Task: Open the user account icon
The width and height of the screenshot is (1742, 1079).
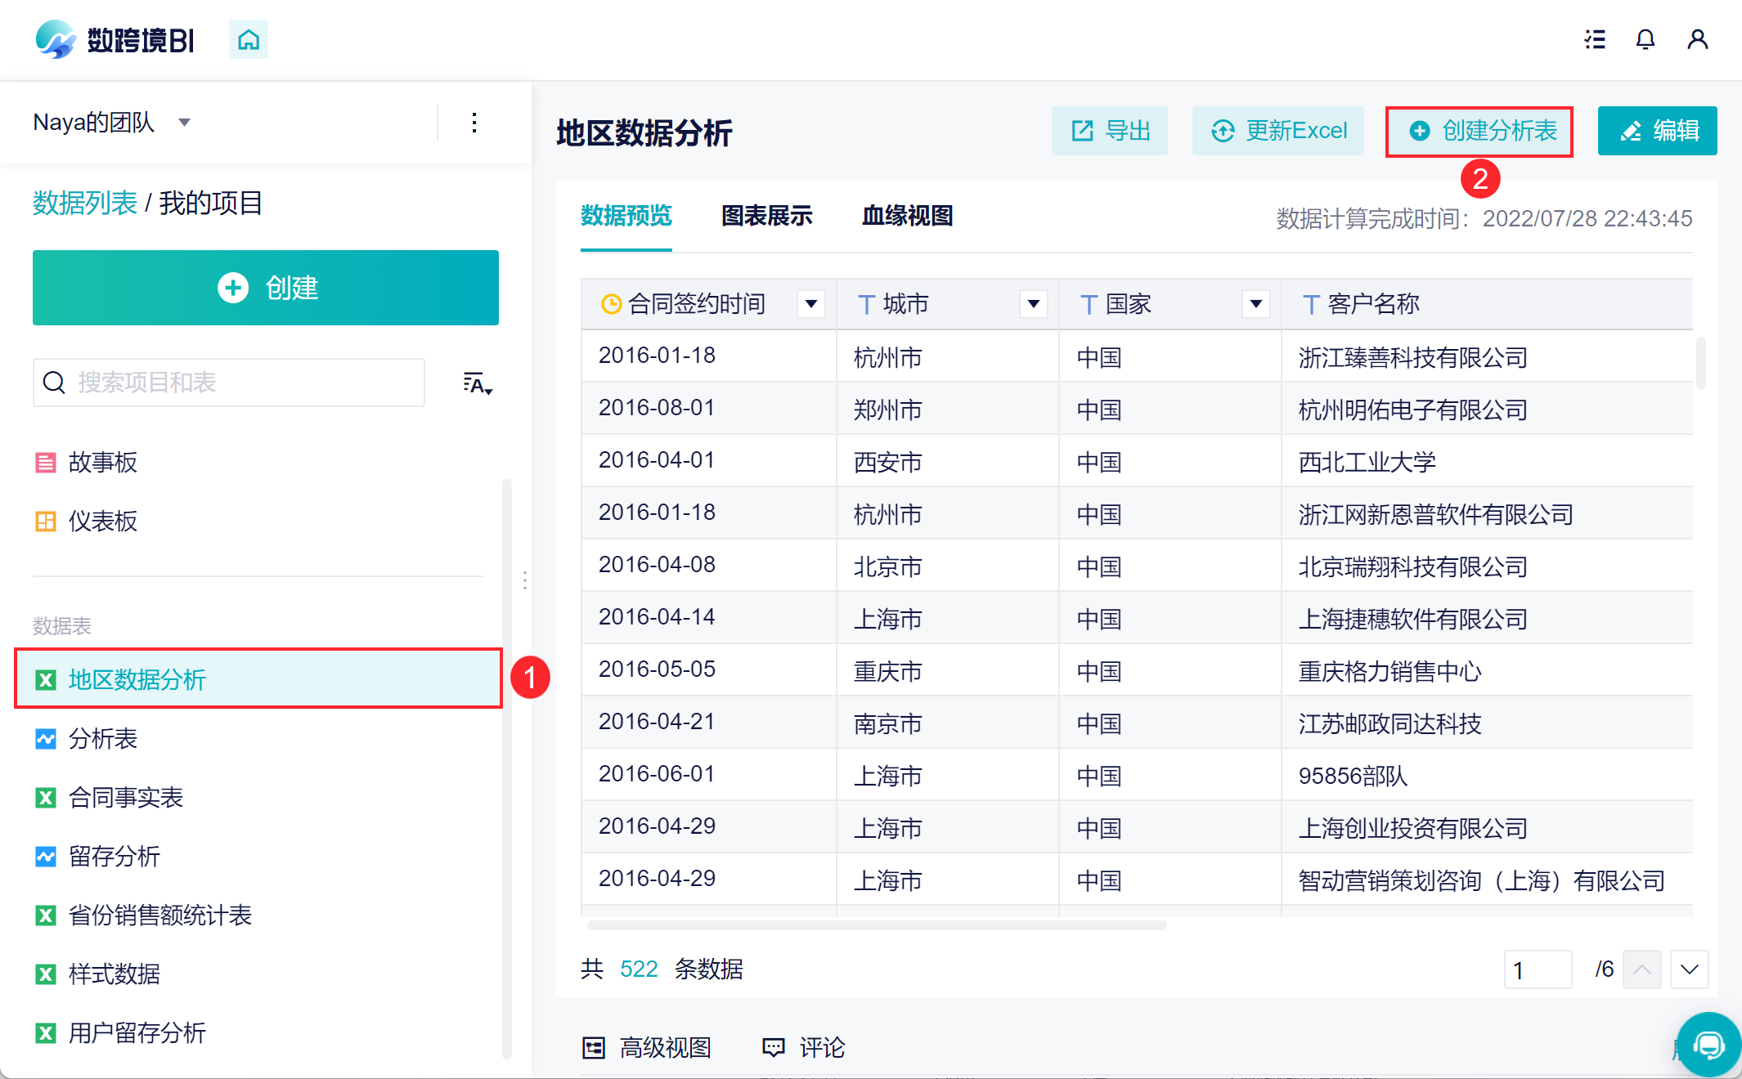Action: [1698, 39]
